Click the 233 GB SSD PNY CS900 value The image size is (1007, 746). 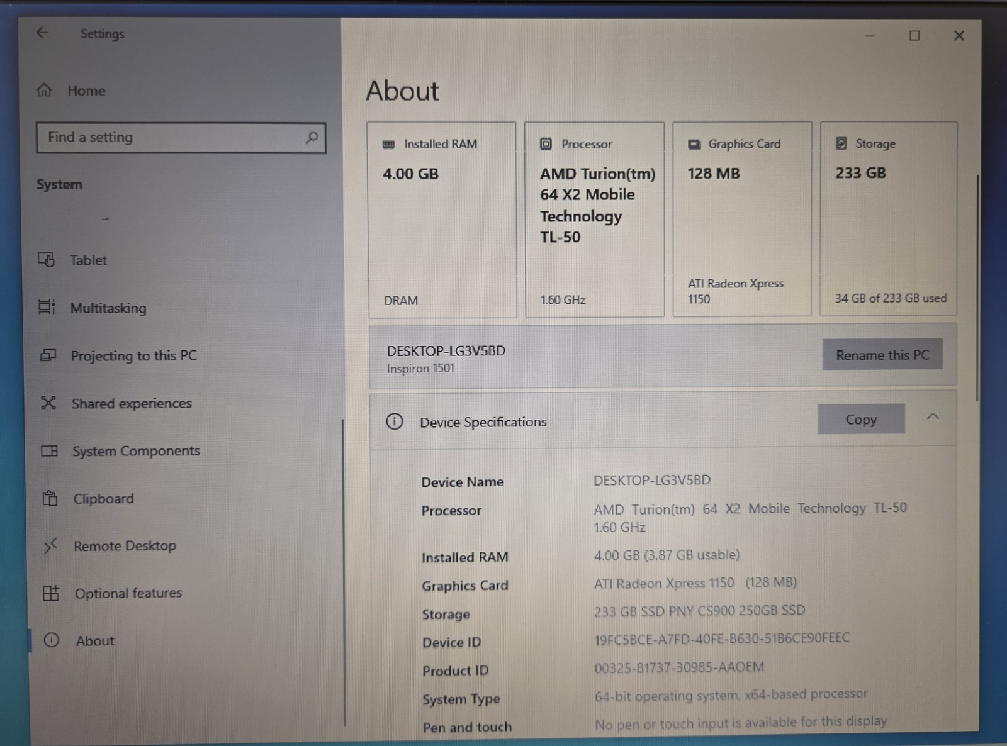pos(699,611)
